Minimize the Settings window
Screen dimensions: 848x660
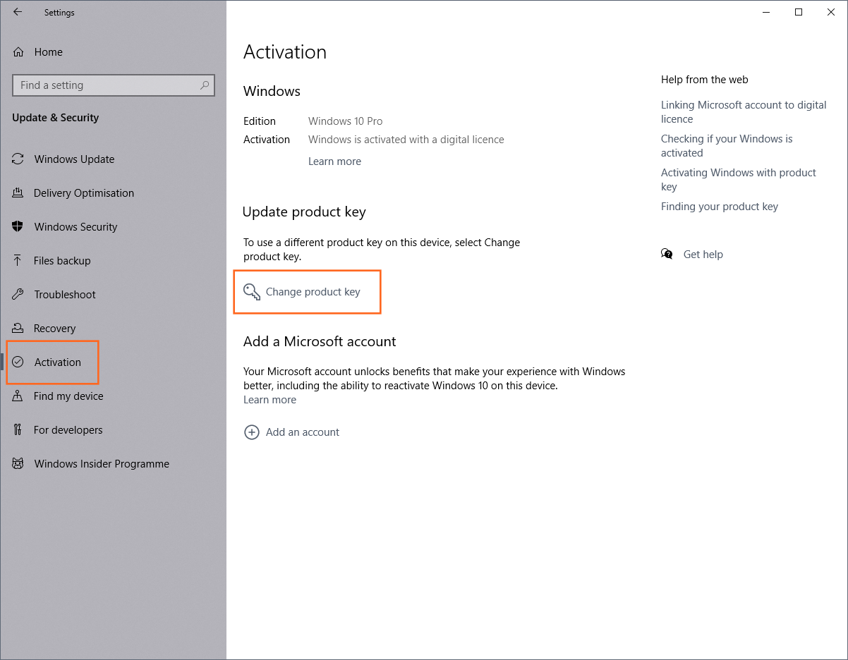click(767, 12)
